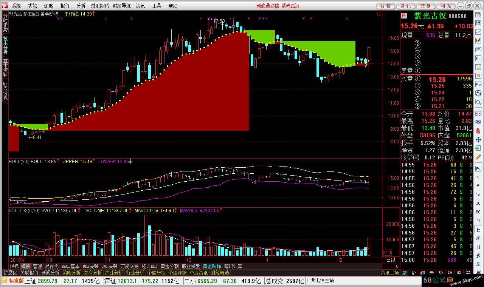Open the 功能 menu
This screenshot has width=484, height=287.
pos(33,6)
